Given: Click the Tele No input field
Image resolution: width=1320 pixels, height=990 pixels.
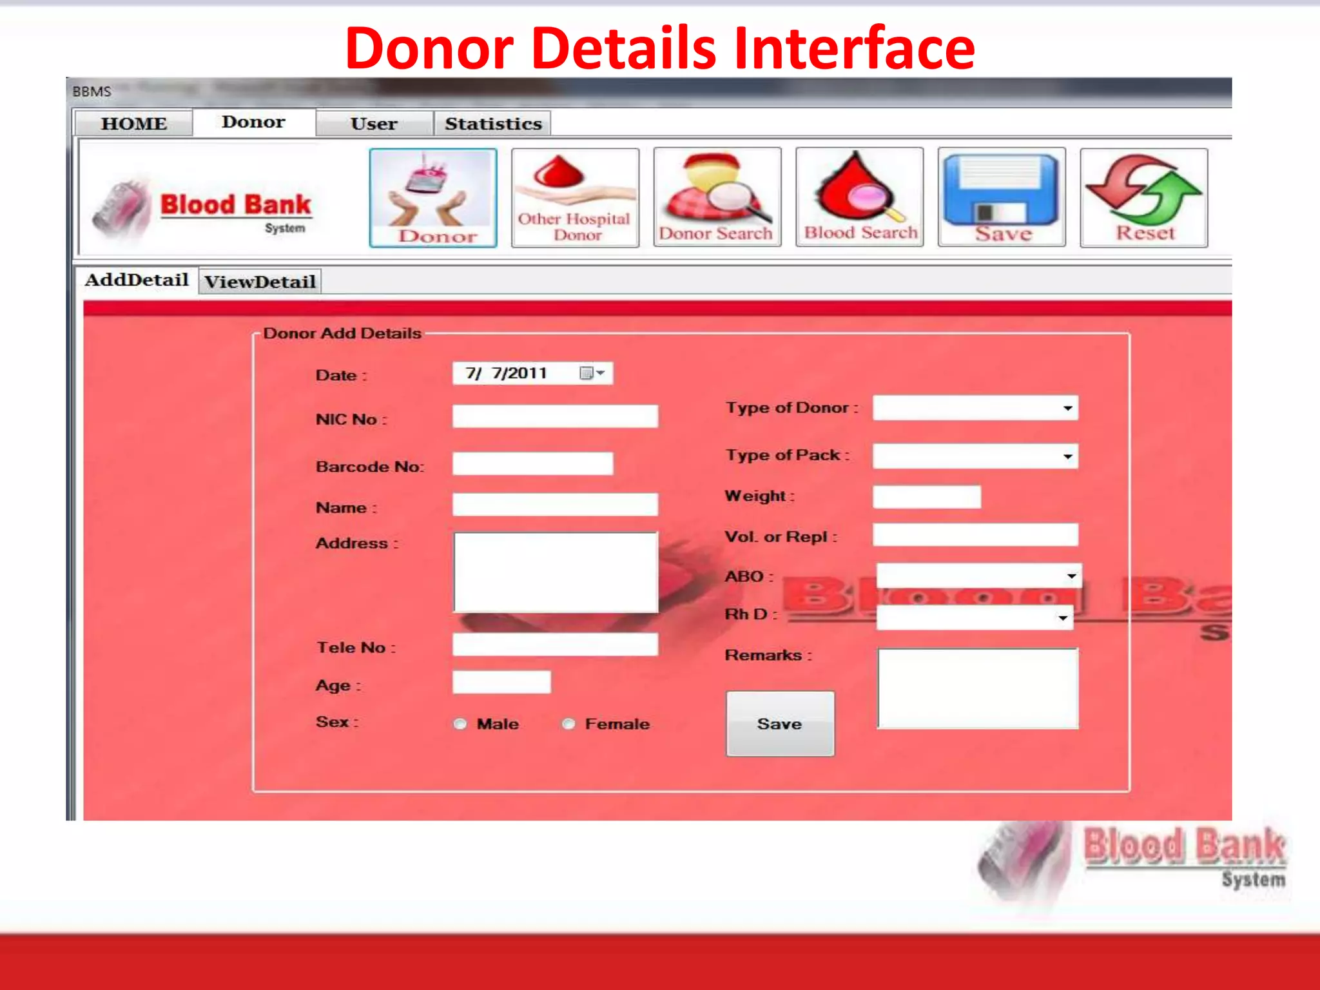Looking at the screenshot, I should [555, 644].
